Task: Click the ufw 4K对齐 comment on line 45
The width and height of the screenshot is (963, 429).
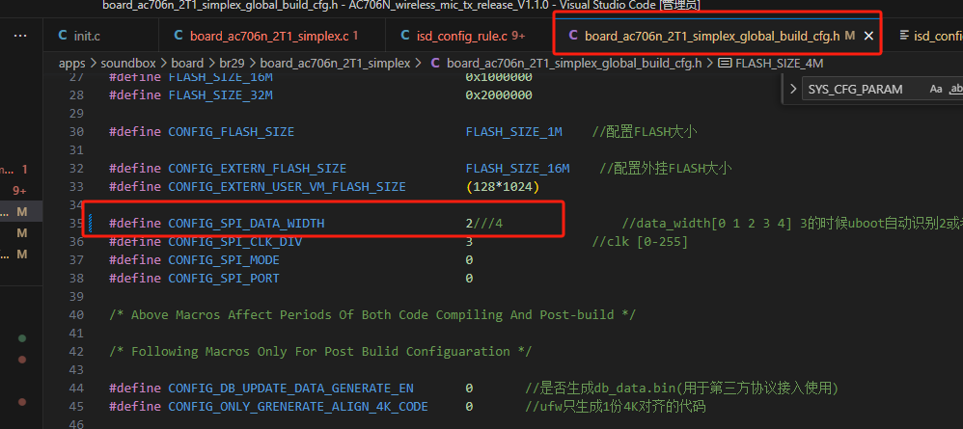Action: pos(616,407)
